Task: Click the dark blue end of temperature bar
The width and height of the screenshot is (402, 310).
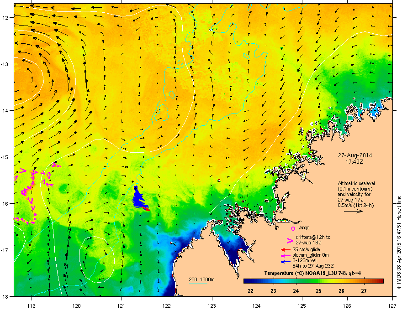Action: (x=247, y=281)
